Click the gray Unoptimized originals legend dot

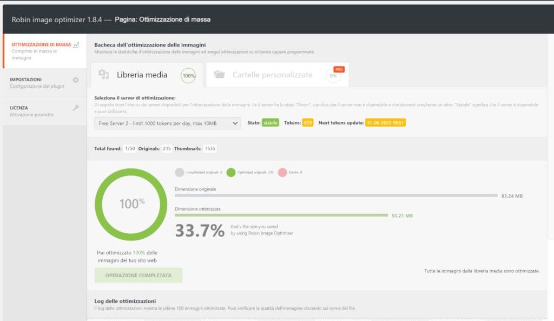point(180,173)
